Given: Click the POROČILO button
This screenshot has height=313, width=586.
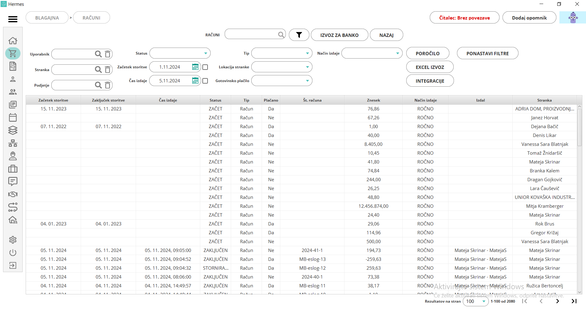Looking at the screenshot, I should pos(428,53).
